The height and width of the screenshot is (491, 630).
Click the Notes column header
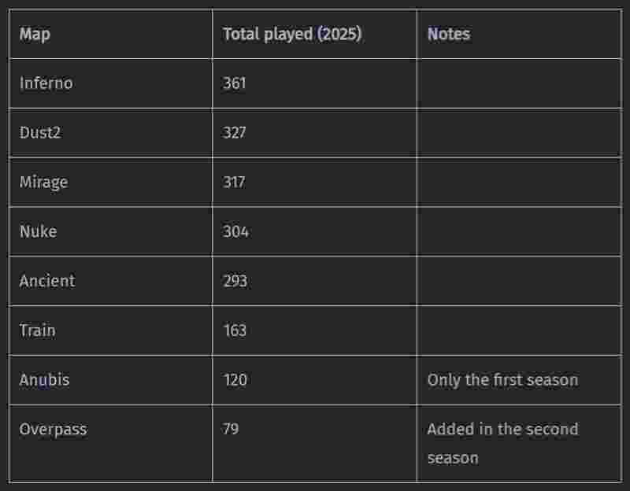(448, 35)
